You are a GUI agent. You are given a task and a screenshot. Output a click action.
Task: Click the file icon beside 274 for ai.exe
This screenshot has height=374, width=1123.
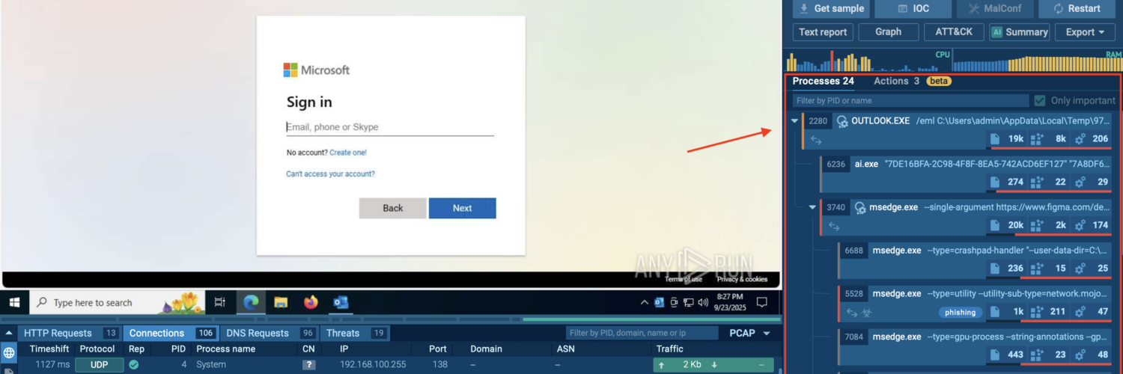995,182
